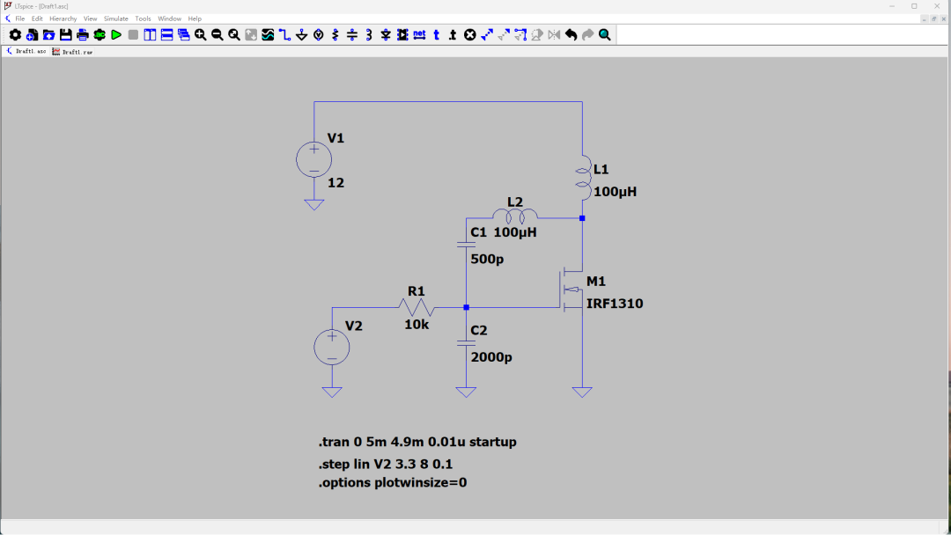Screen dimensions: 951x535
Task: Click the 2000p capacitor value
Action: [x=491, y=357]
